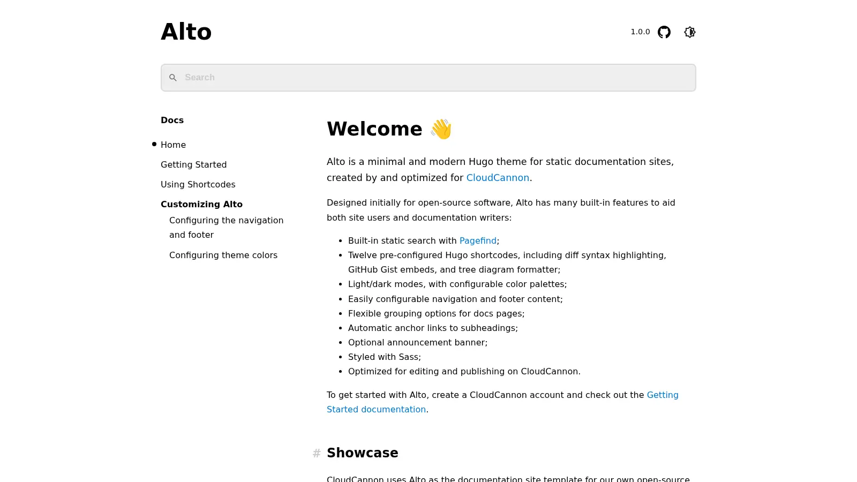Click the Welcome heading
The height and width of the screenshot is (482, 857).
pyautogui.click(x=389, y=129)
